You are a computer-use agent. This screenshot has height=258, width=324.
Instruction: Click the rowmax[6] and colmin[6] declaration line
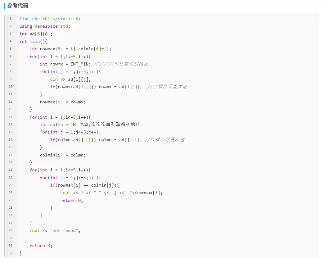[70, 49]
